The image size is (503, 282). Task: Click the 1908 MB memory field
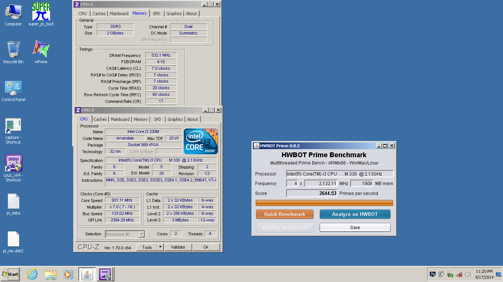point(362,183)
